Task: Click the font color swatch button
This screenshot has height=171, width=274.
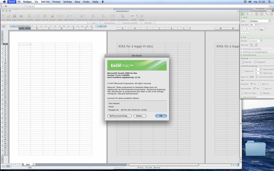Action: [x=262, y=29]
